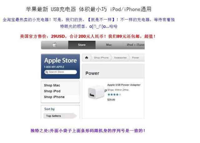
Task: Click the USB power adapter product image
Action: (96, 92)
